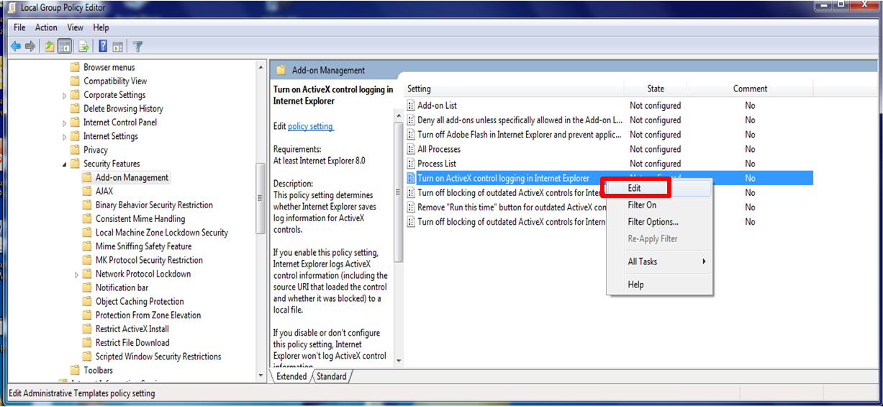Open the Action menu

coord(46,27)
